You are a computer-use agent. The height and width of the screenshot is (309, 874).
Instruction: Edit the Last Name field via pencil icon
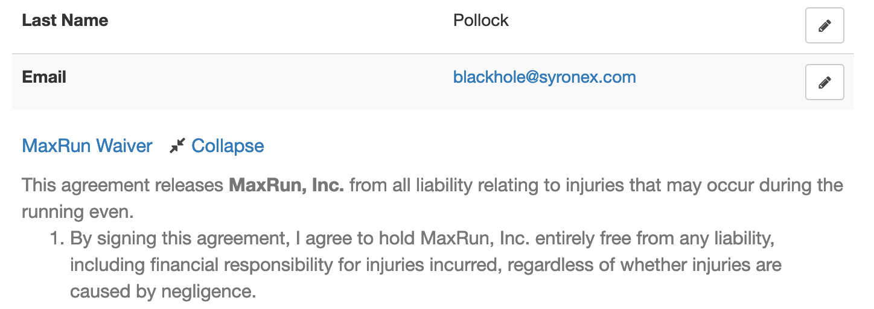pos(825,25)
